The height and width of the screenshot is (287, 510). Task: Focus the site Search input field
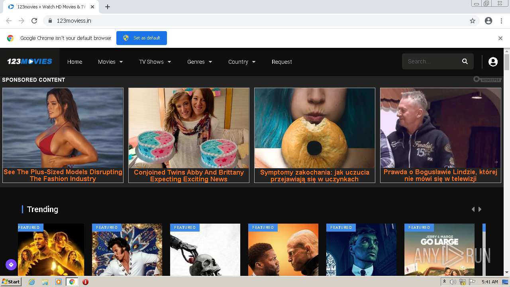432,61
